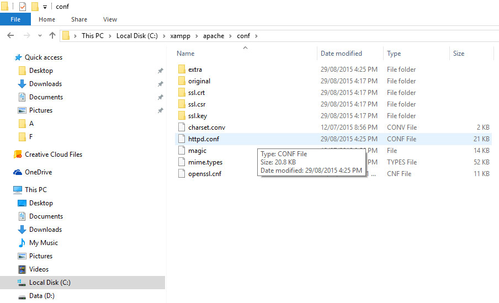Select the magic file icon
Viewport: 499px width, 303px height.
(x=182, y=150)
